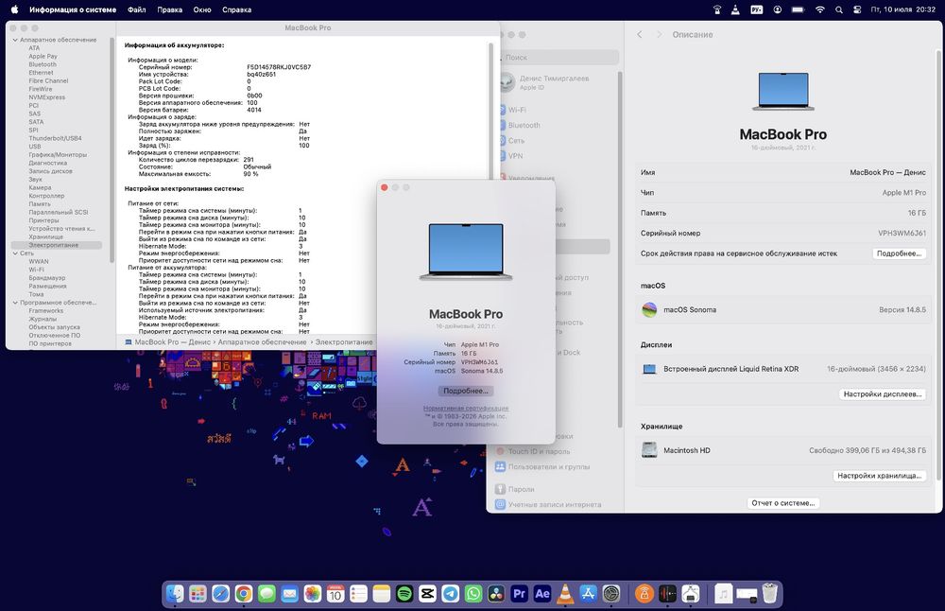Launch Spotify from the Dock
The image size is (945, 611).
point(404,594)
